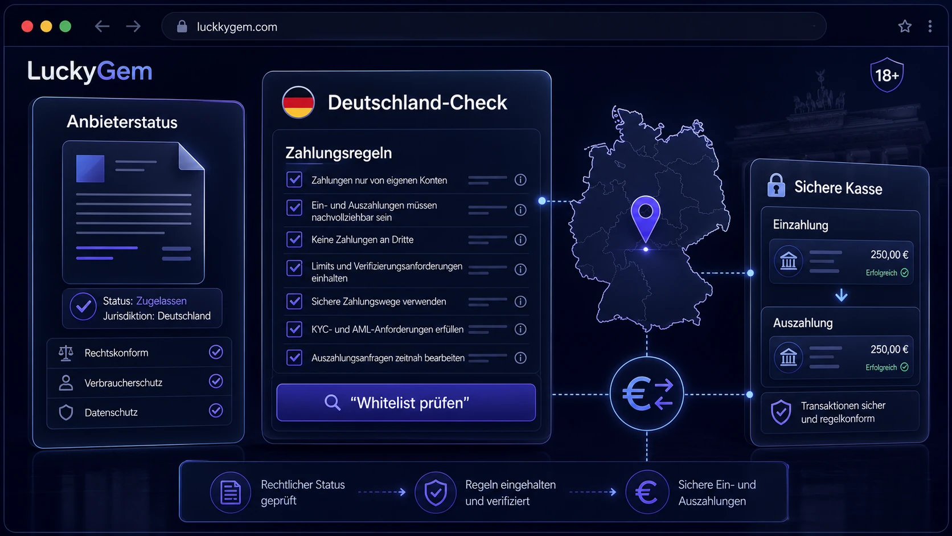This screenshot has width=952, height=536.
Task: Open info icon for Sichere Zahlungswege verwenden
Action: (520, 301)
